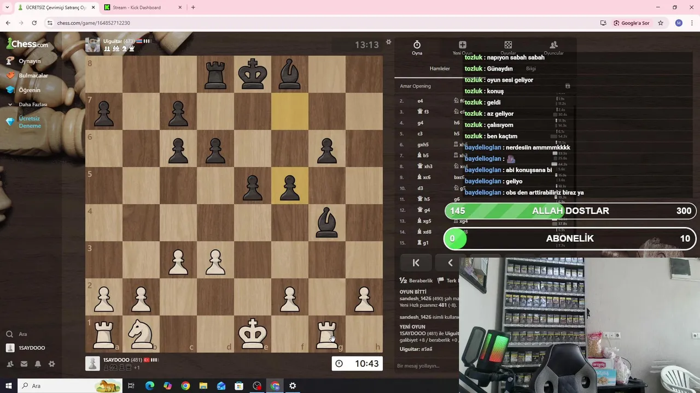Open the board settings gear icon
This screenshot has width=700, height=393.
pyautogui.click(x=388, y=42)
